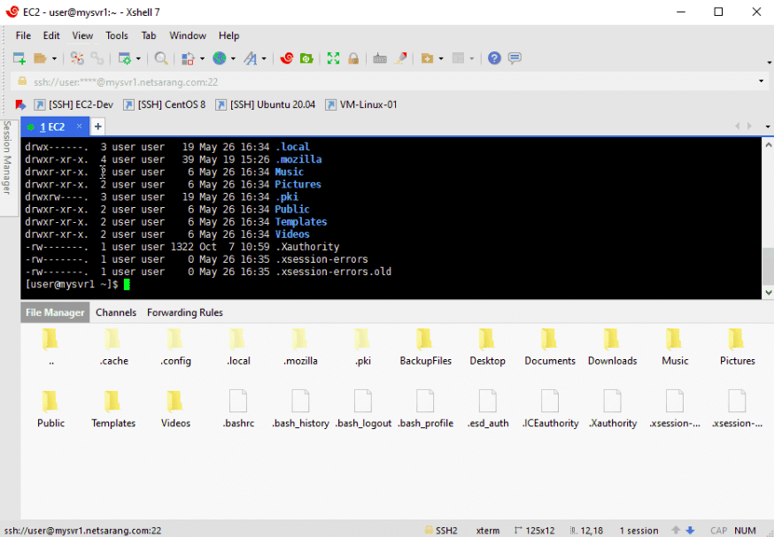
Task: Expand the transfer folder icon dropdown arrow
Action: pyautogui.click(x=441, y=58)
